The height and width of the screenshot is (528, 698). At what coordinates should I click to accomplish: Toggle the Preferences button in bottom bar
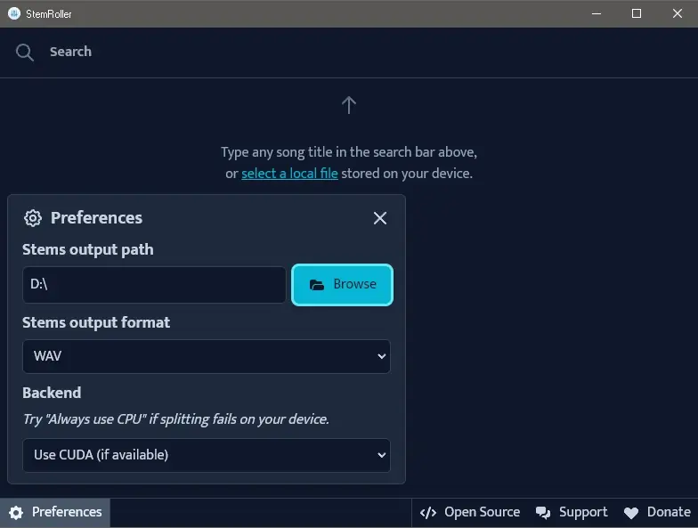coord(55,513)
